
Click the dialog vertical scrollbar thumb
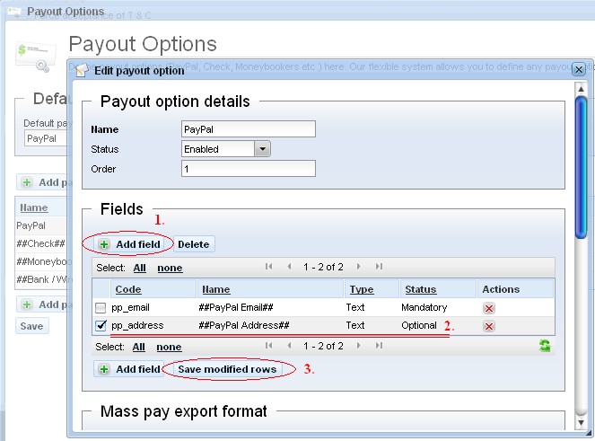581,168
